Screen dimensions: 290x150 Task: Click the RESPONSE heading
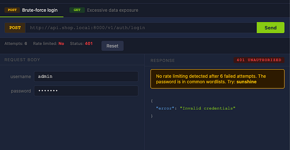coord(162,60)
